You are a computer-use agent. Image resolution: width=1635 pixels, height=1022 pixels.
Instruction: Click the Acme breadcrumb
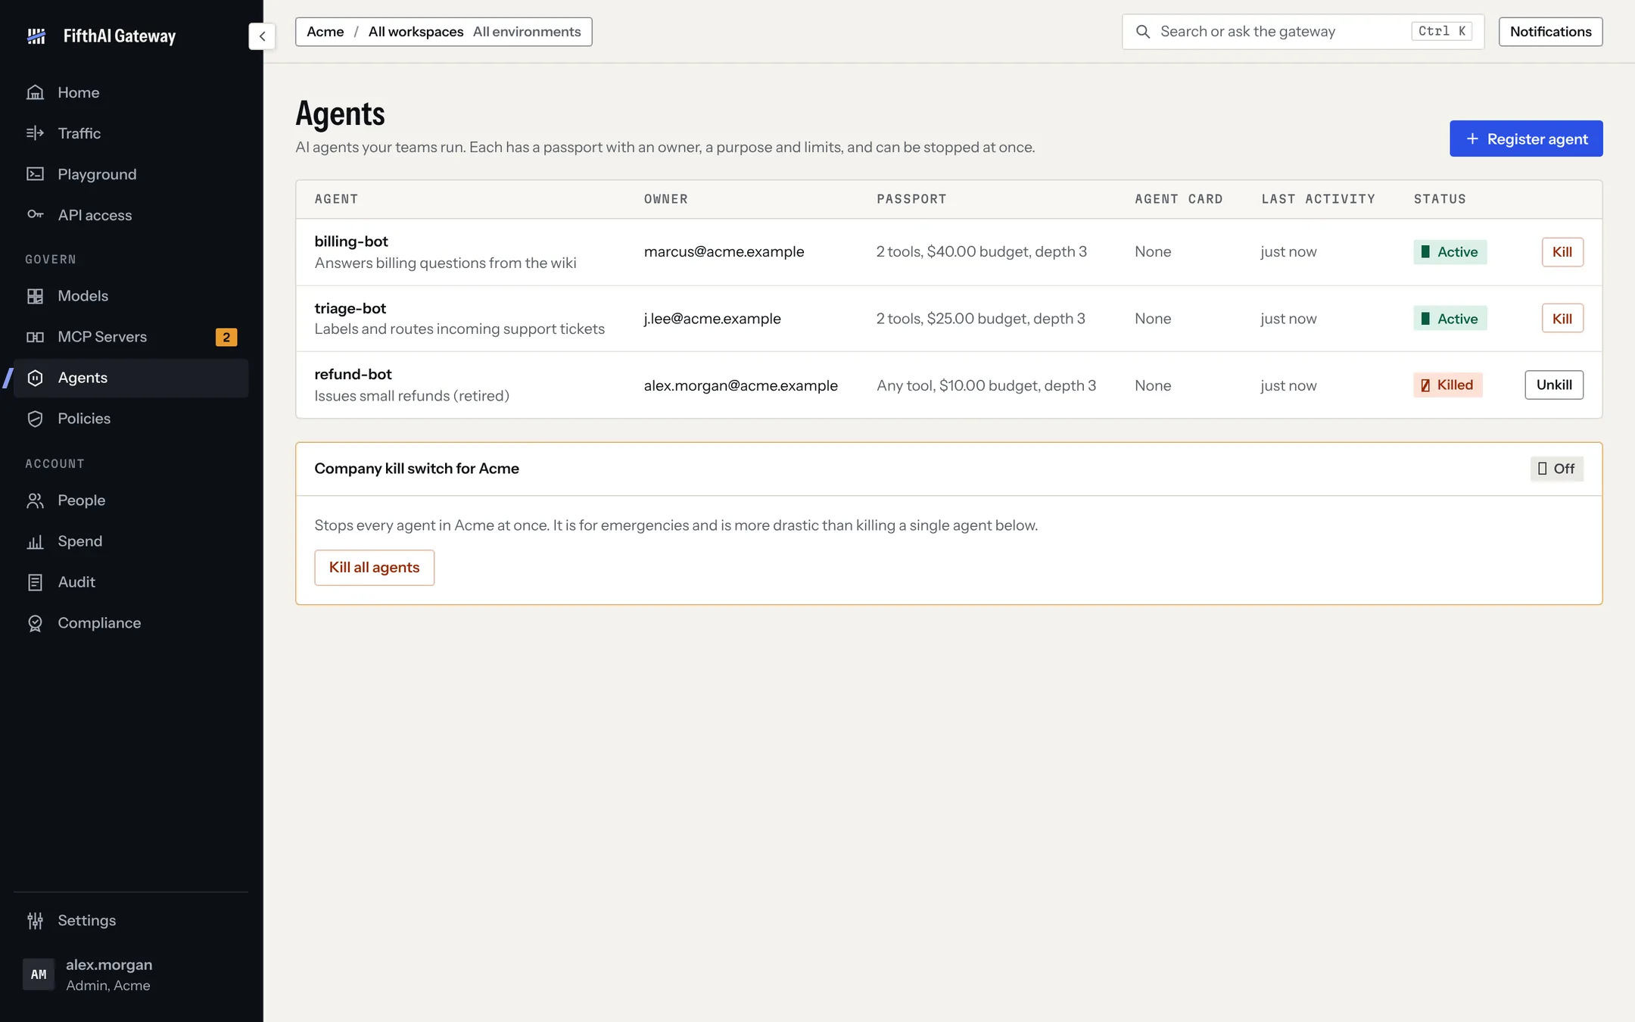(x=325, y=32)
